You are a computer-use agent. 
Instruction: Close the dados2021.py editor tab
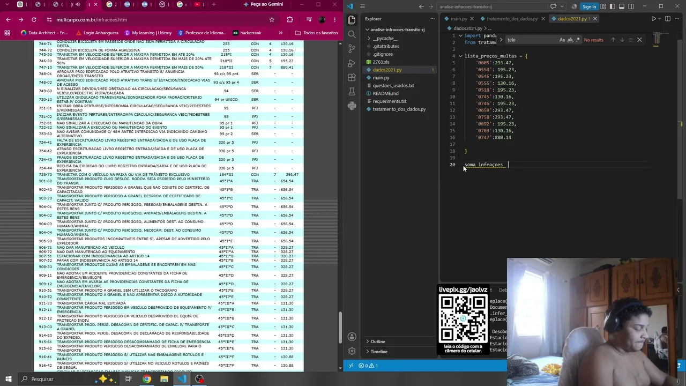(x=595, y=19)
